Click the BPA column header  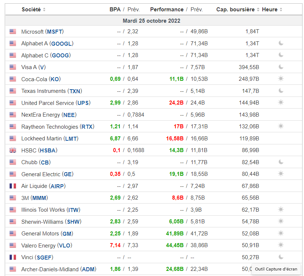click(x=115, y=10)
